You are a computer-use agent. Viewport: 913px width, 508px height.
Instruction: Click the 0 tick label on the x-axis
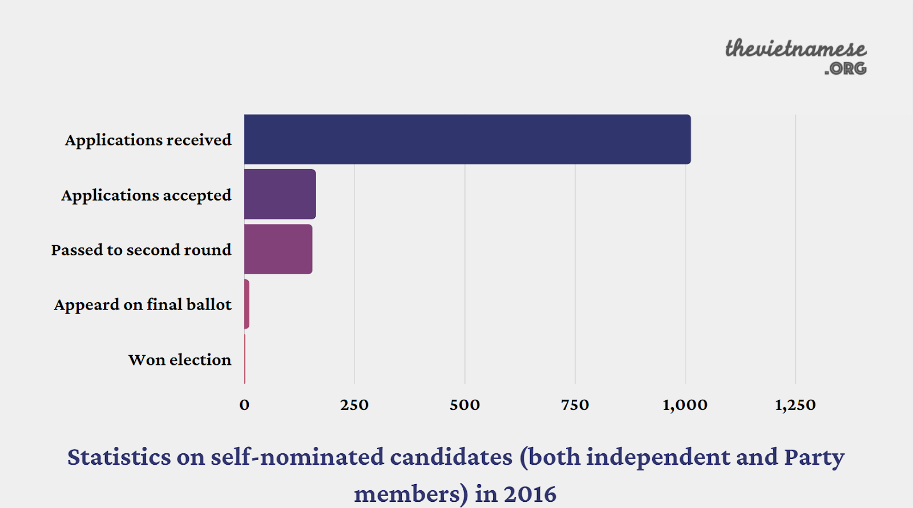244,405
